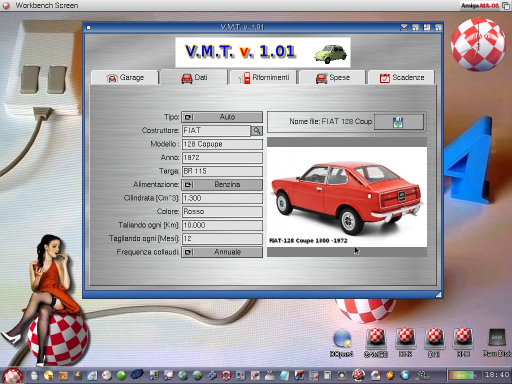Switch to the Garage tab
The width and height of the screenshot is (512, 384).
[x=125, y=77]
